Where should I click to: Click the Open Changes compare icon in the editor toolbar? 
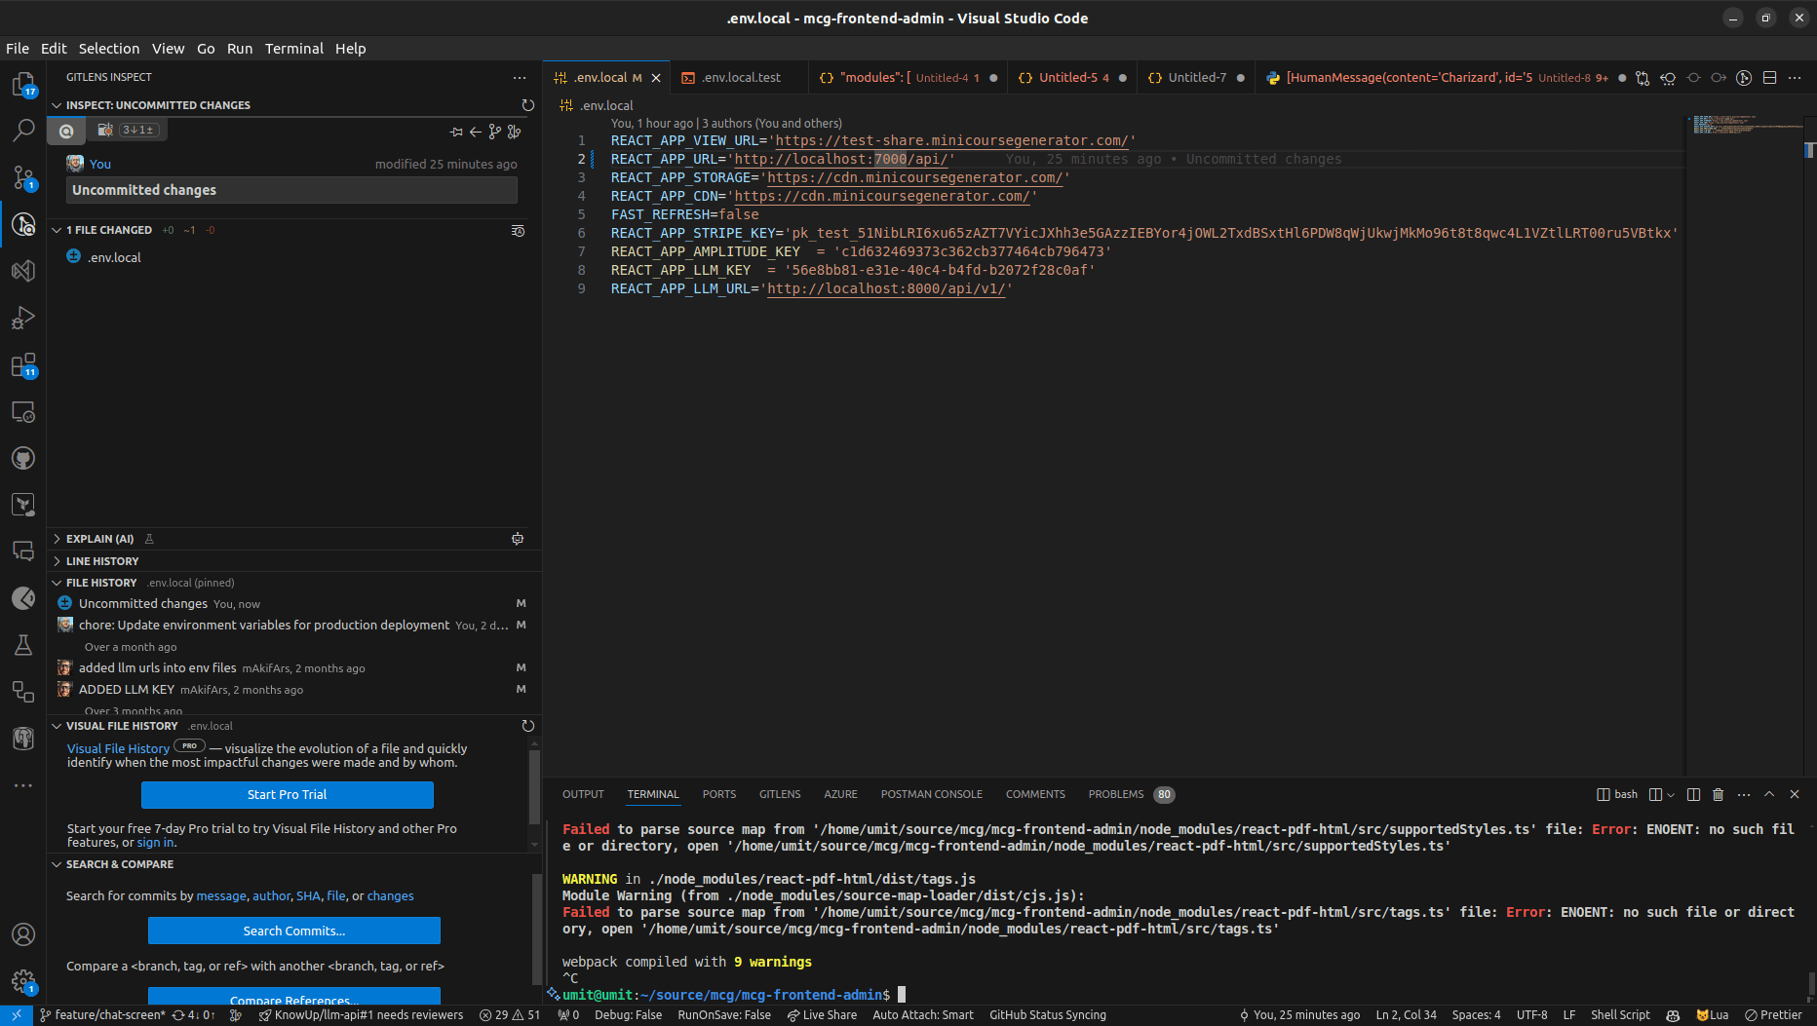[x=1643, y=78]
